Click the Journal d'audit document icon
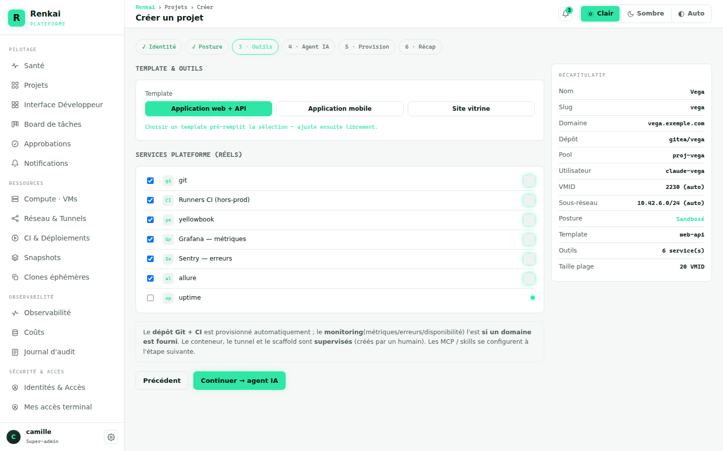 (15, 352)
